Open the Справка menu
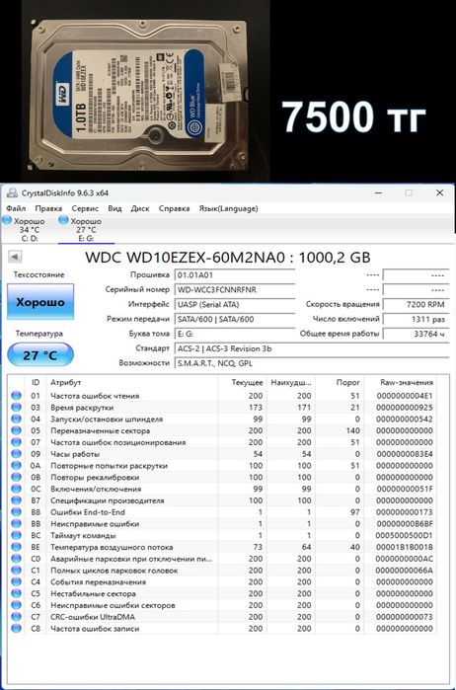This screenshot has width=456, height=690. [175, 208]
